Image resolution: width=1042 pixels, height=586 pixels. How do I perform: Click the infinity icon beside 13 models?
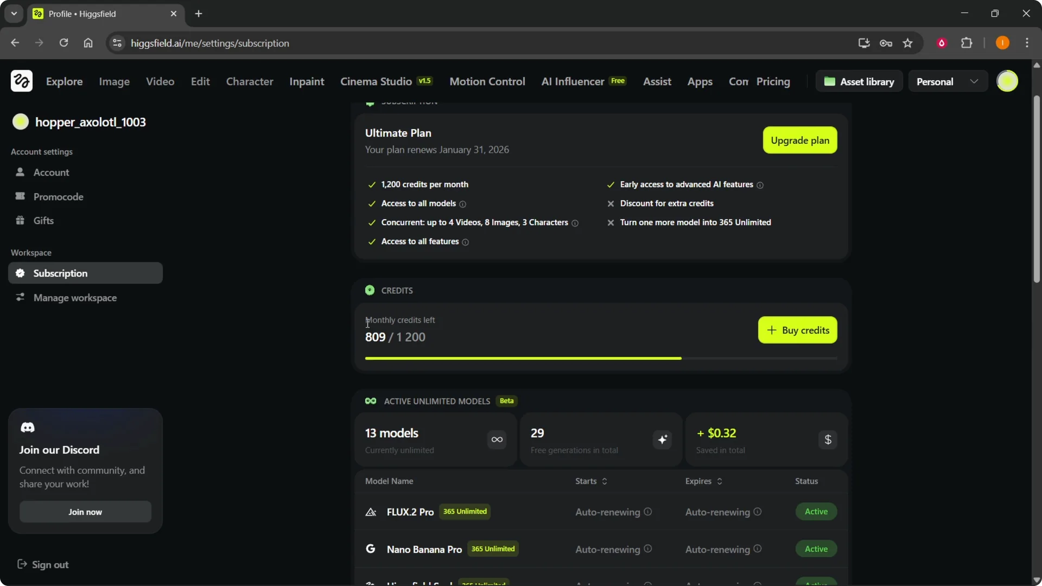pyautogui.click(x=497, y=440)
